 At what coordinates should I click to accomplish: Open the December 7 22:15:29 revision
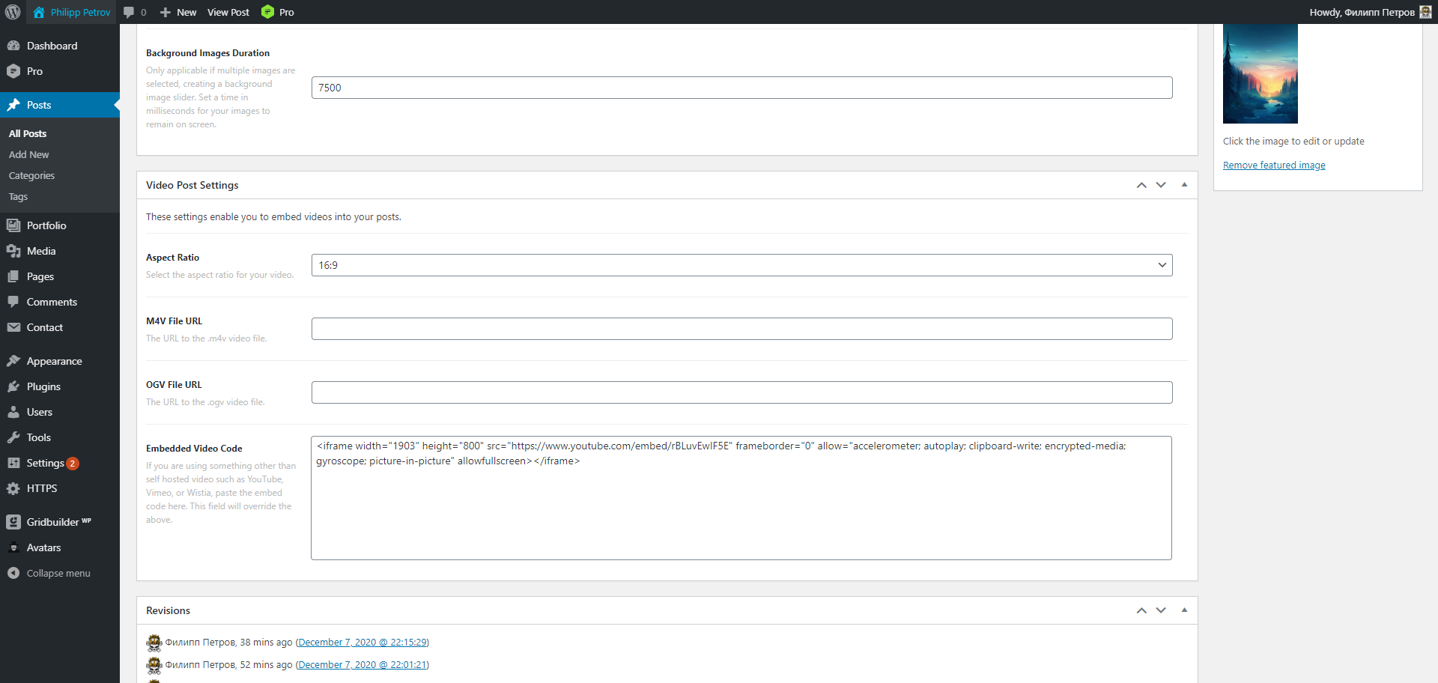[362, 643]
